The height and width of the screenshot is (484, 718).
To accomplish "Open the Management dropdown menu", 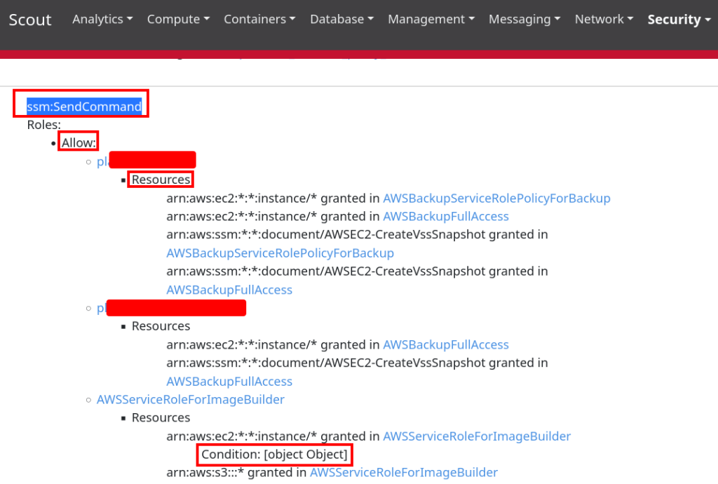I will tap(431, 20).
